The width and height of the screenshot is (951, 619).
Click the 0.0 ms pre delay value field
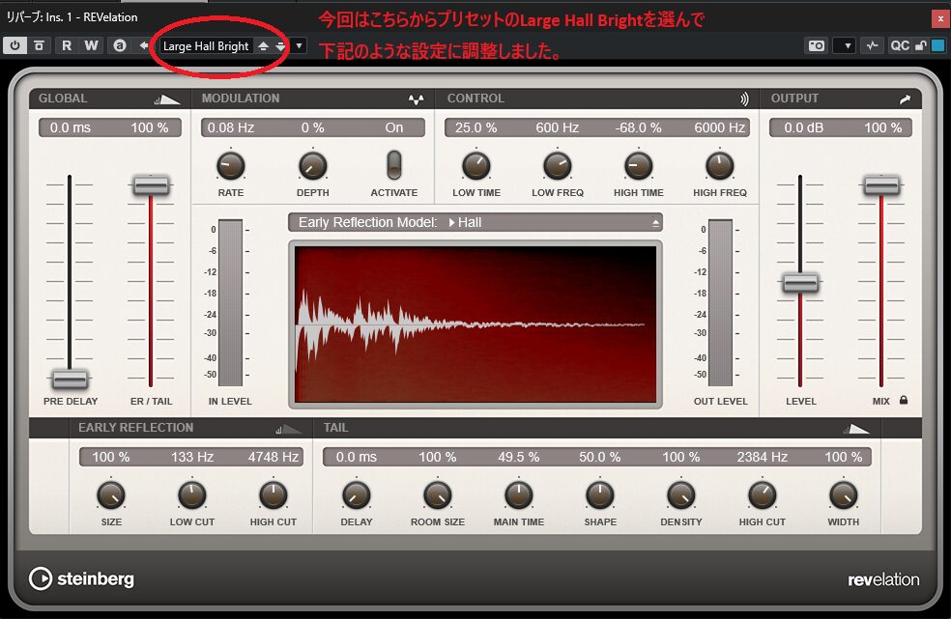click(71, 127)
